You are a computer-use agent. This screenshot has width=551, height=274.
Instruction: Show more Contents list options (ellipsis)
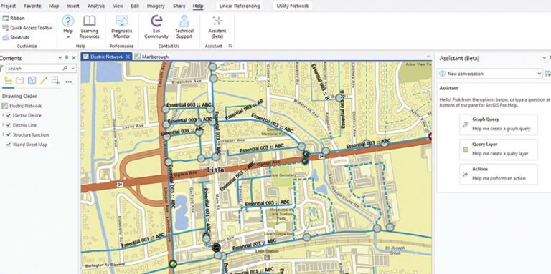pyautogui.click(x=69, y=82)
